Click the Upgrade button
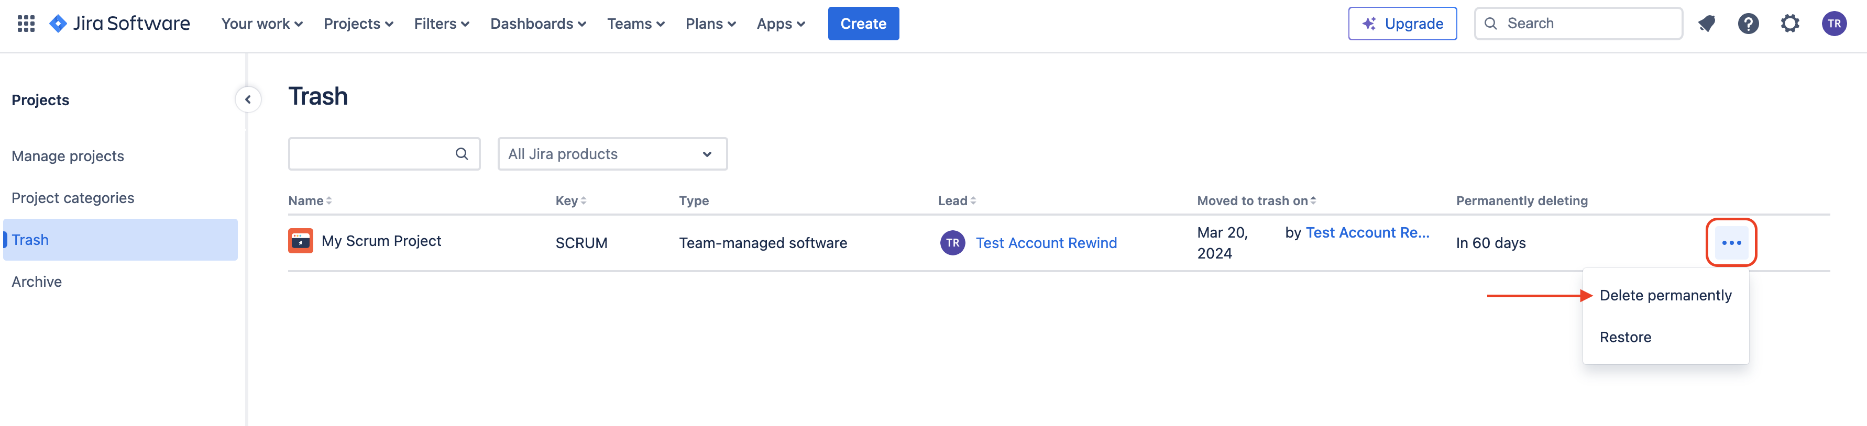Screen dimensions: 1867x426 [x=1402, y=24]
